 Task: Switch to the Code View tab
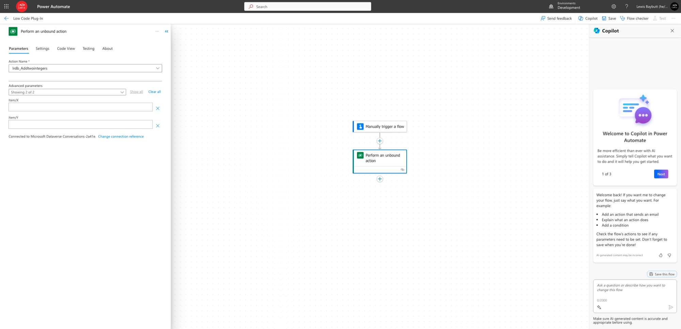tap(66, 49)
